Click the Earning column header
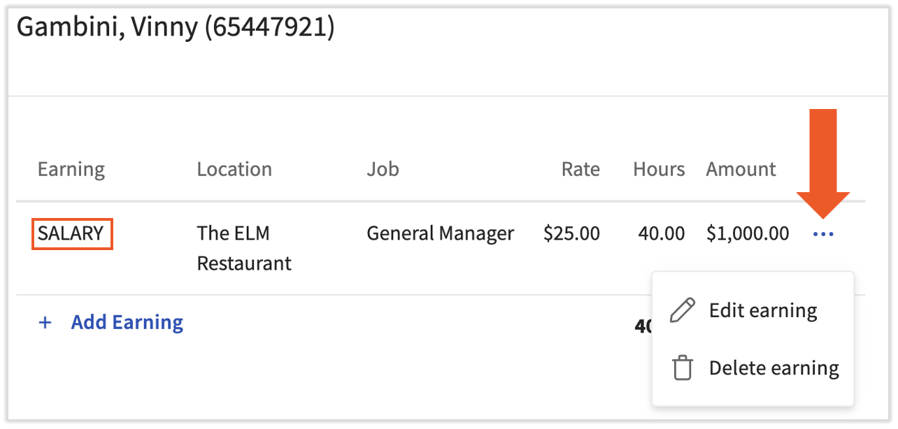Viewport: 898px width, 429px height. pos(71,169)
